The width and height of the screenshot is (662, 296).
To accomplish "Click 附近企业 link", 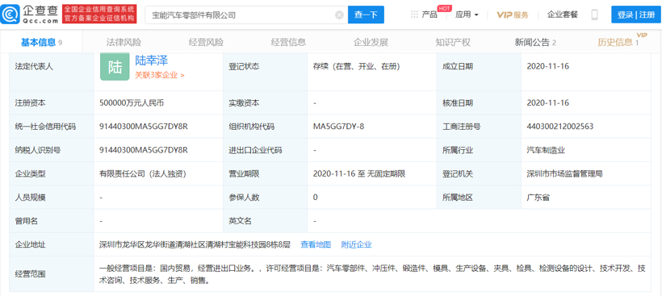I will point(356,244).
